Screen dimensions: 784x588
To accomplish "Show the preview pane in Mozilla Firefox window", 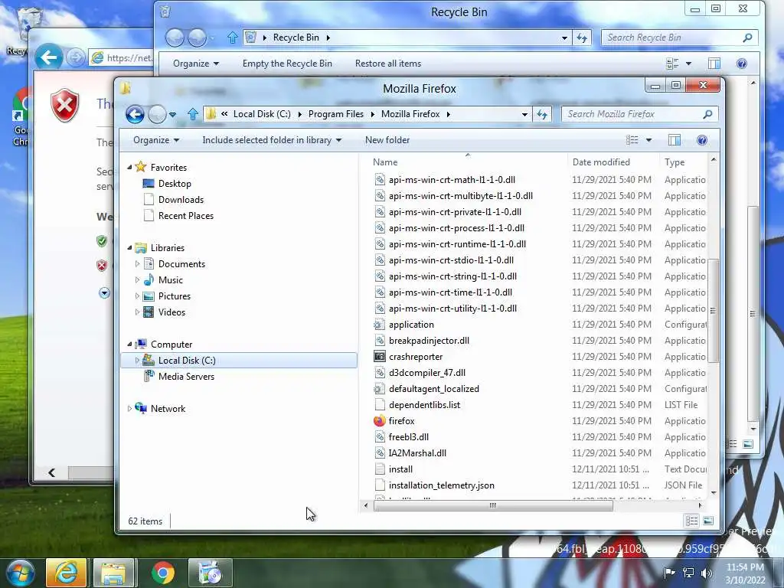I will pos(675,140).
